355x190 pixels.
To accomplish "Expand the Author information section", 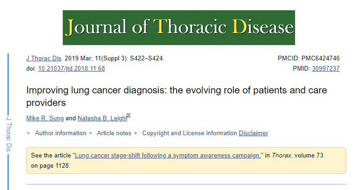I will (60, 133).
